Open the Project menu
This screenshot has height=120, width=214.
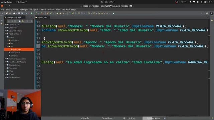click(51, 10)
